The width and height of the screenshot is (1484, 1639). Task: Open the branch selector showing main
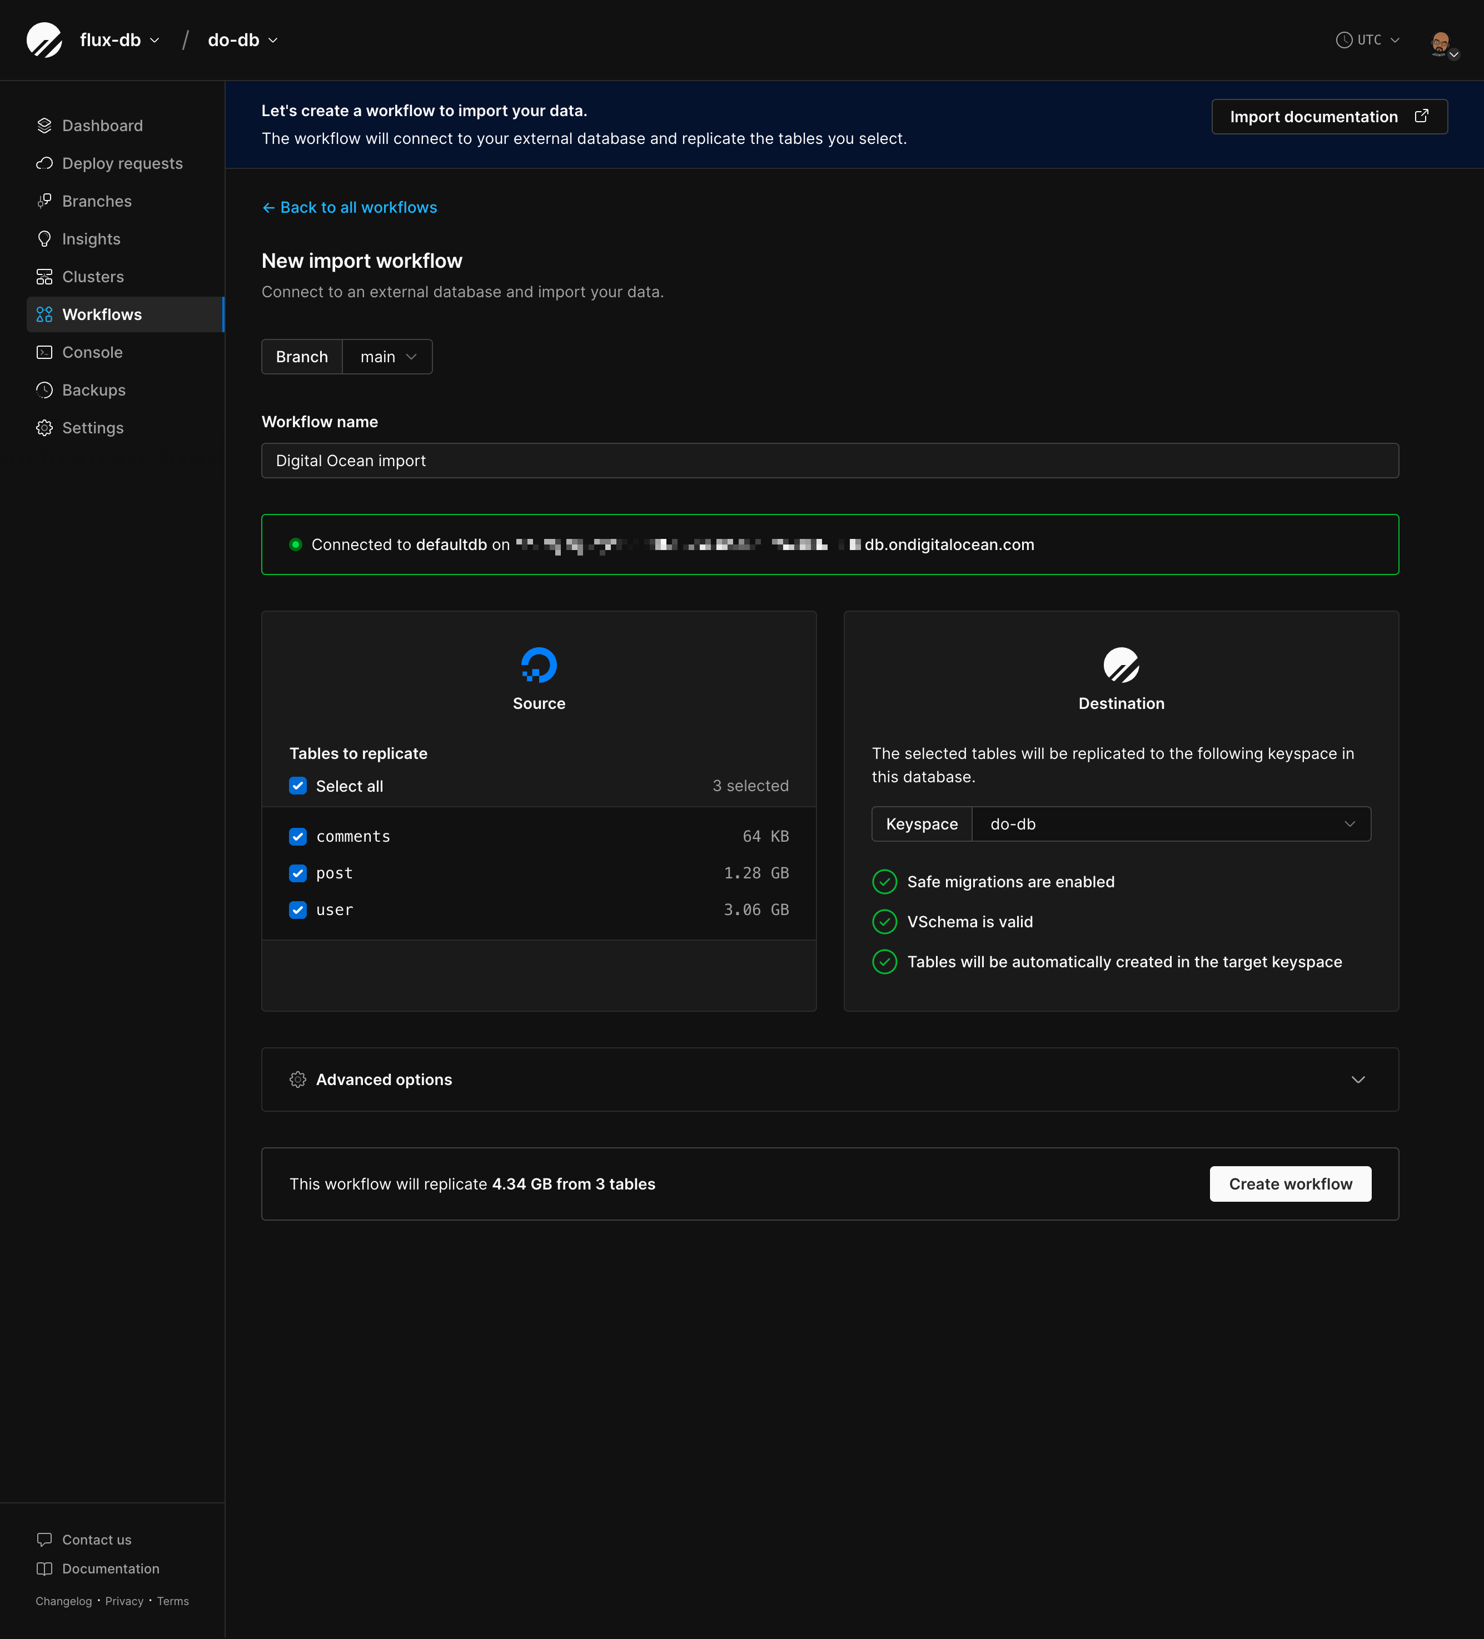pos(386,356)
